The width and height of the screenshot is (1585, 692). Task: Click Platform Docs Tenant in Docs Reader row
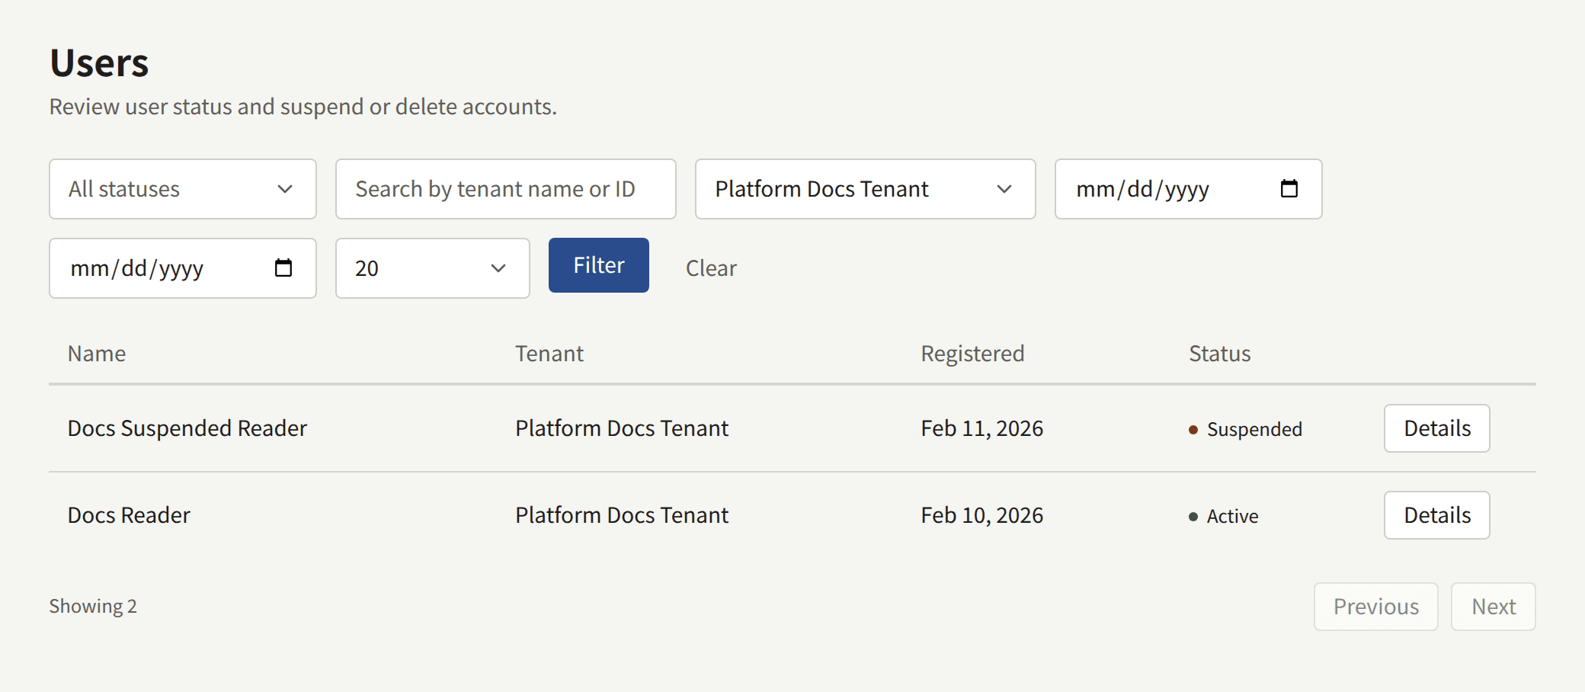point(622,515)
